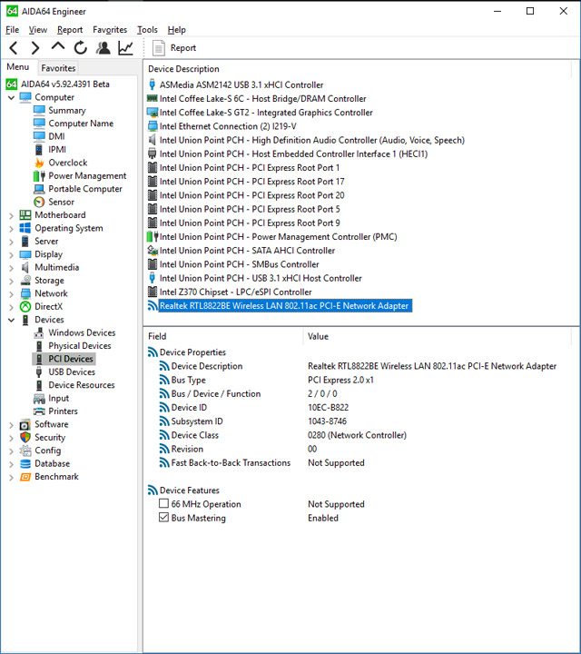This screenshot has width=581, height=654.
Task: Switch to the Menu sidebar tab
Action: tap(18, 67)
